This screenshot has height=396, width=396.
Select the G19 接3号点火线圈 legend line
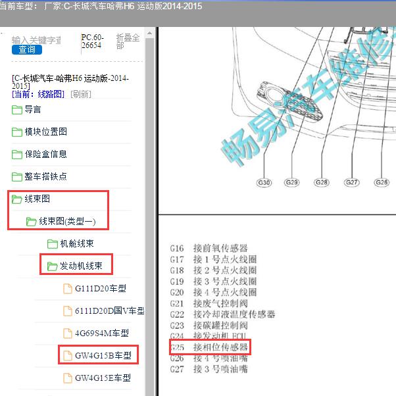click(x=213, y=282)
